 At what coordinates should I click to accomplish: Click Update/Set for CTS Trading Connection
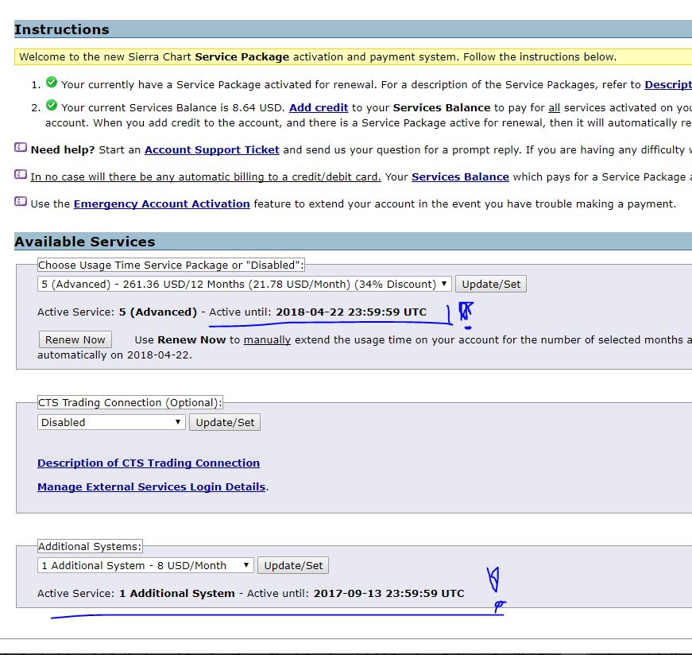pyautogui.click(x=225, y=422)
